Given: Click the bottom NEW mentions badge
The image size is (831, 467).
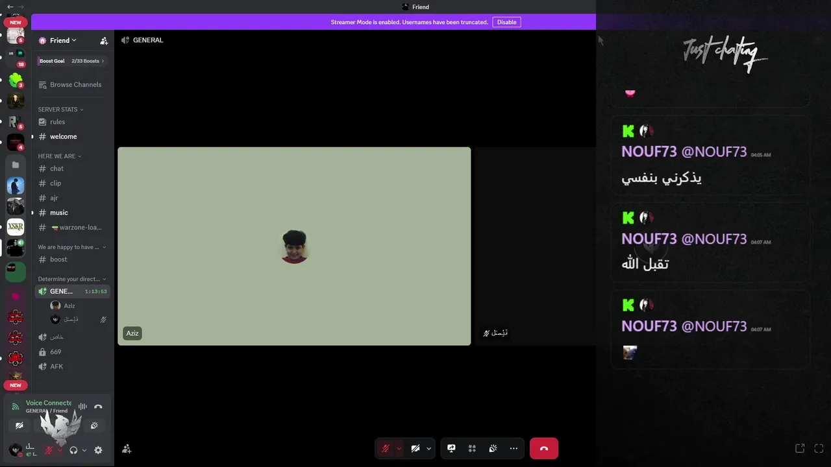Looking at the screenshot, I should coord(16,385).
